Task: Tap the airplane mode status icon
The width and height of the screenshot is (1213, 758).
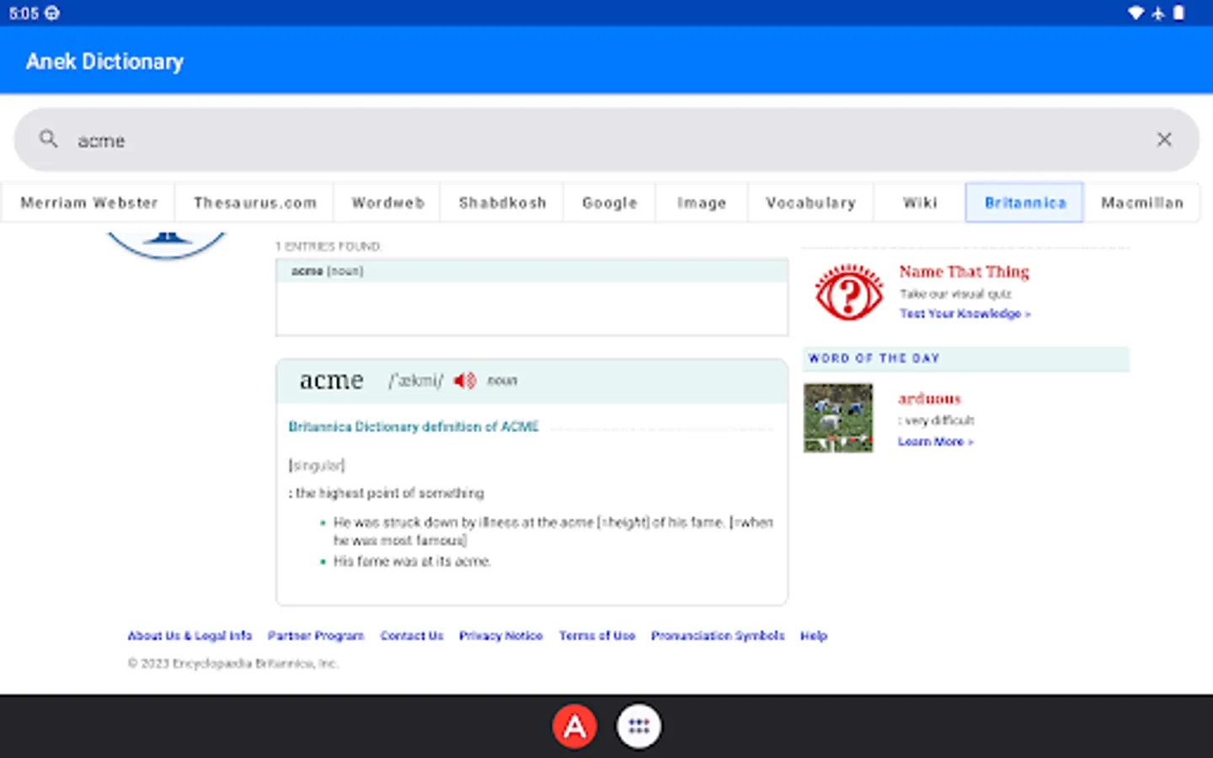Action: coord(1158,13)
